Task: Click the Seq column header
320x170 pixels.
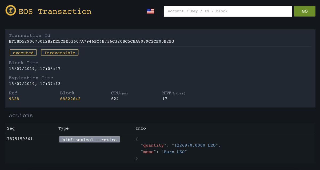Action: point(11,128)
